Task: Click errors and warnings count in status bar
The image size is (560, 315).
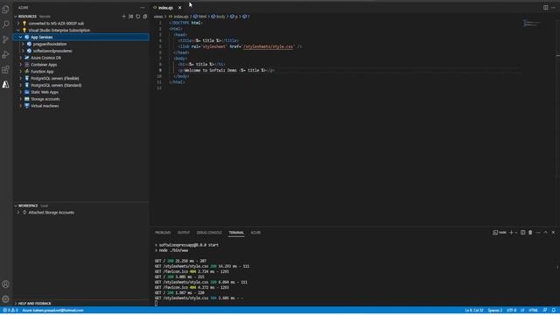Action: [10, 311]
